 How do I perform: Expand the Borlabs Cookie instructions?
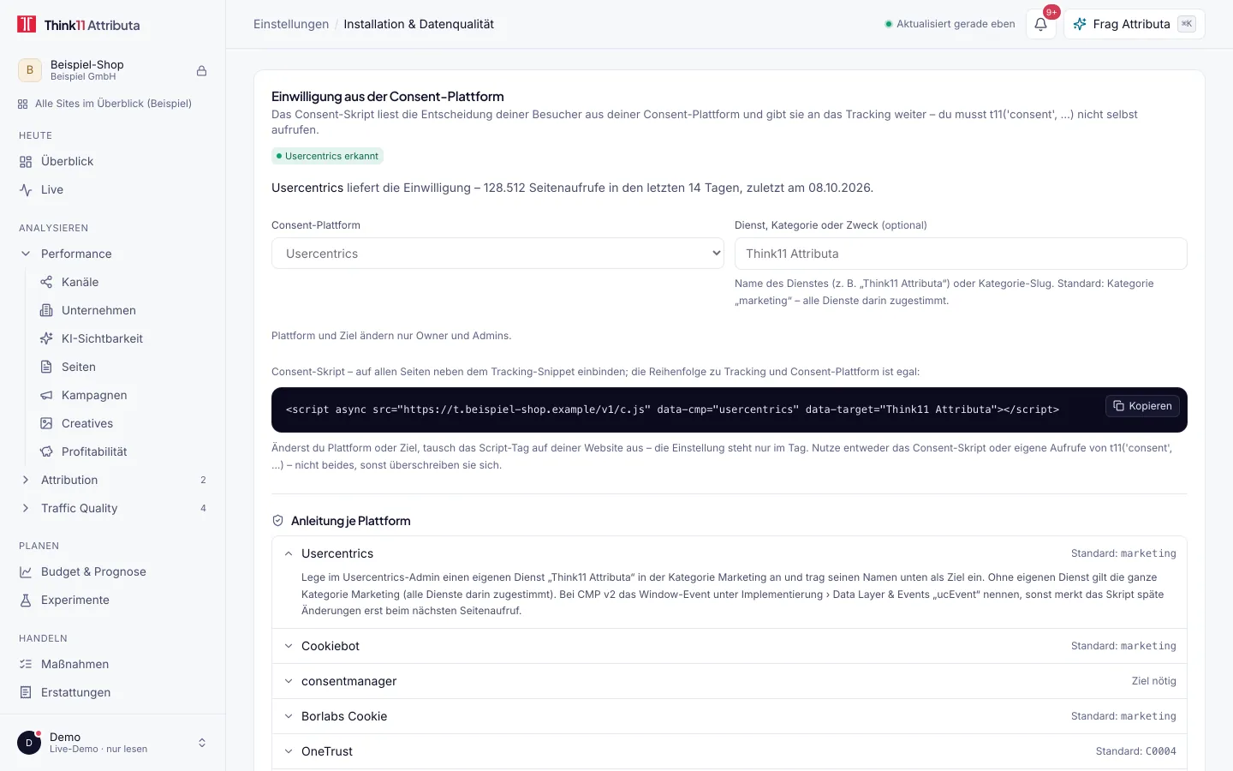(730, 716)
